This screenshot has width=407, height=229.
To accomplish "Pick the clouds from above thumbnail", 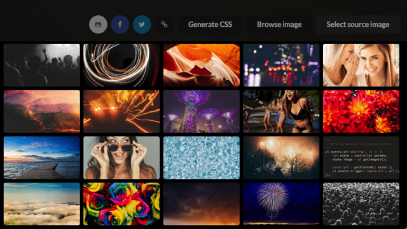I will click(x=42, y=204).
